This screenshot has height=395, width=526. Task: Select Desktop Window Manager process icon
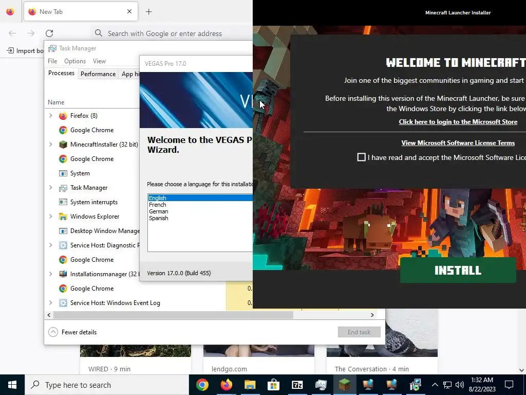[x=63, y=231]
